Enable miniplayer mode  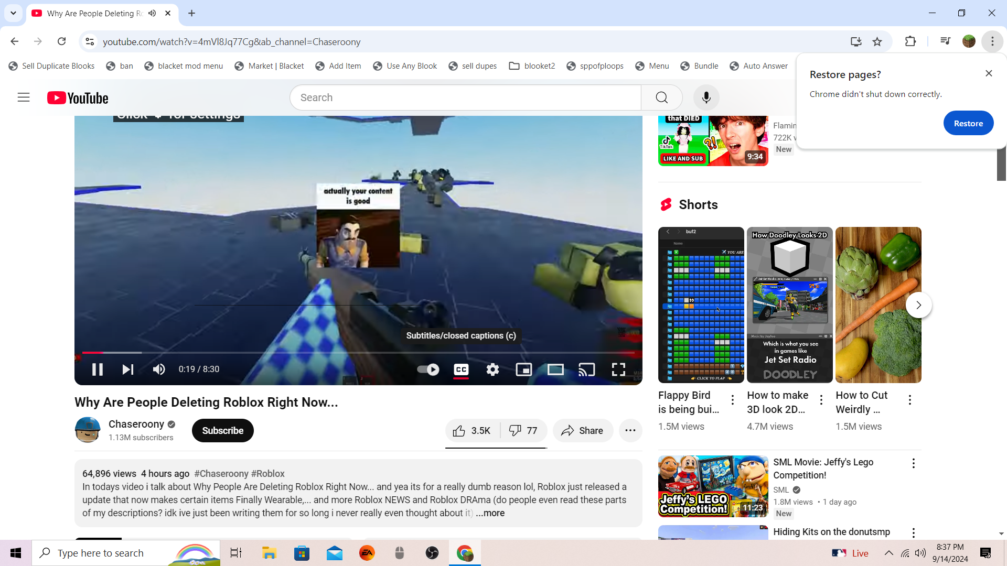(523, 369)
